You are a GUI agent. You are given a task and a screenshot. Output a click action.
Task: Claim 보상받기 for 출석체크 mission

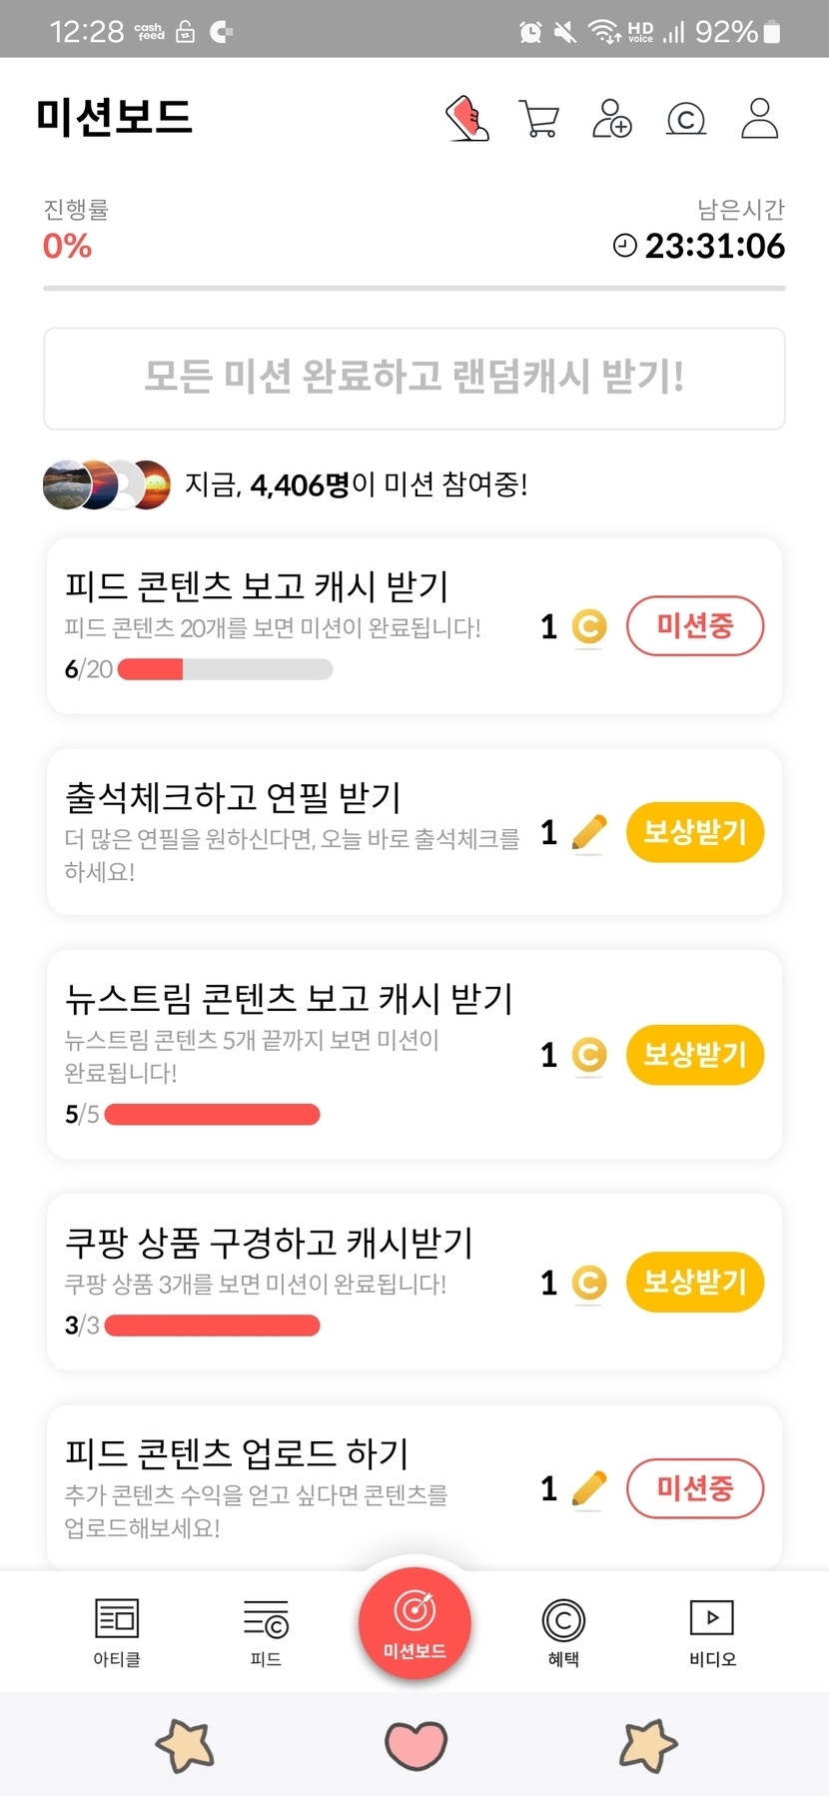[694, 832]
